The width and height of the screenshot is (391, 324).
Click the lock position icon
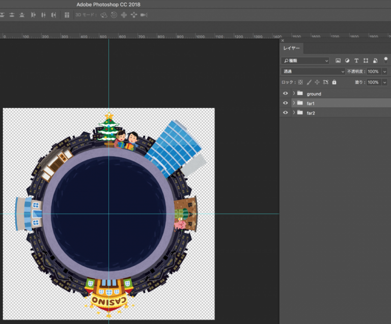click(x=317, y=82)
